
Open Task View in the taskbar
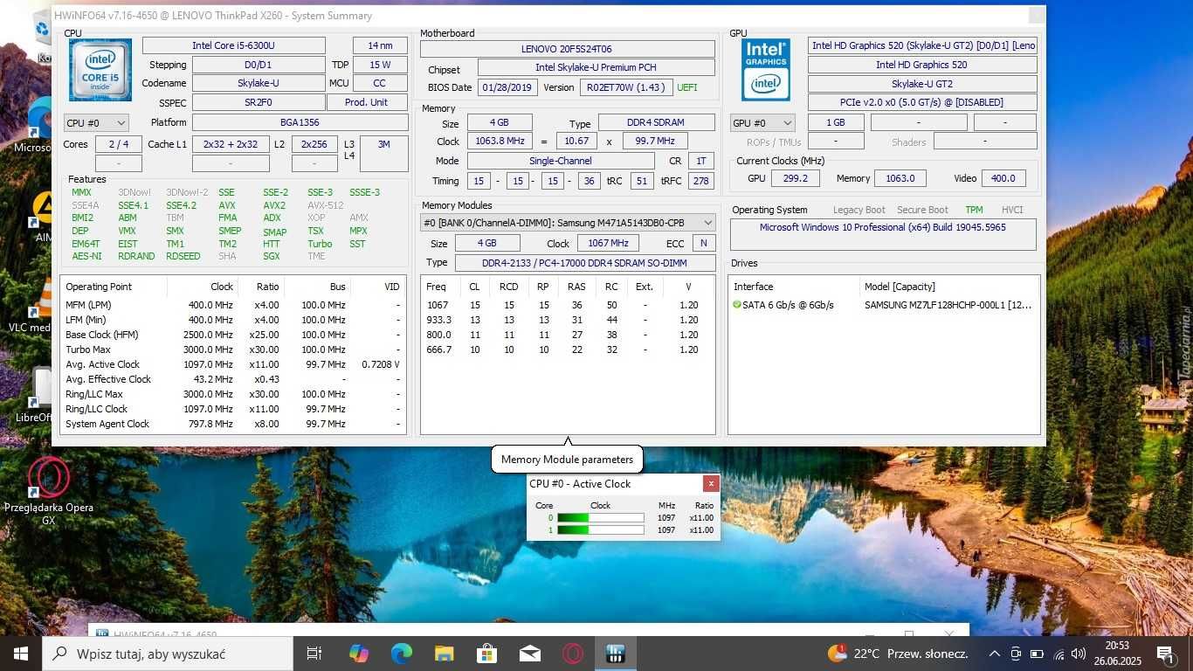tap(314, 654)
